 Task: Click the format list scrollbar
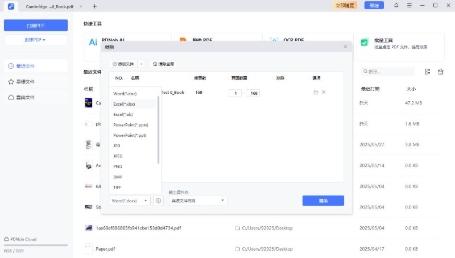tap(159, 130)
